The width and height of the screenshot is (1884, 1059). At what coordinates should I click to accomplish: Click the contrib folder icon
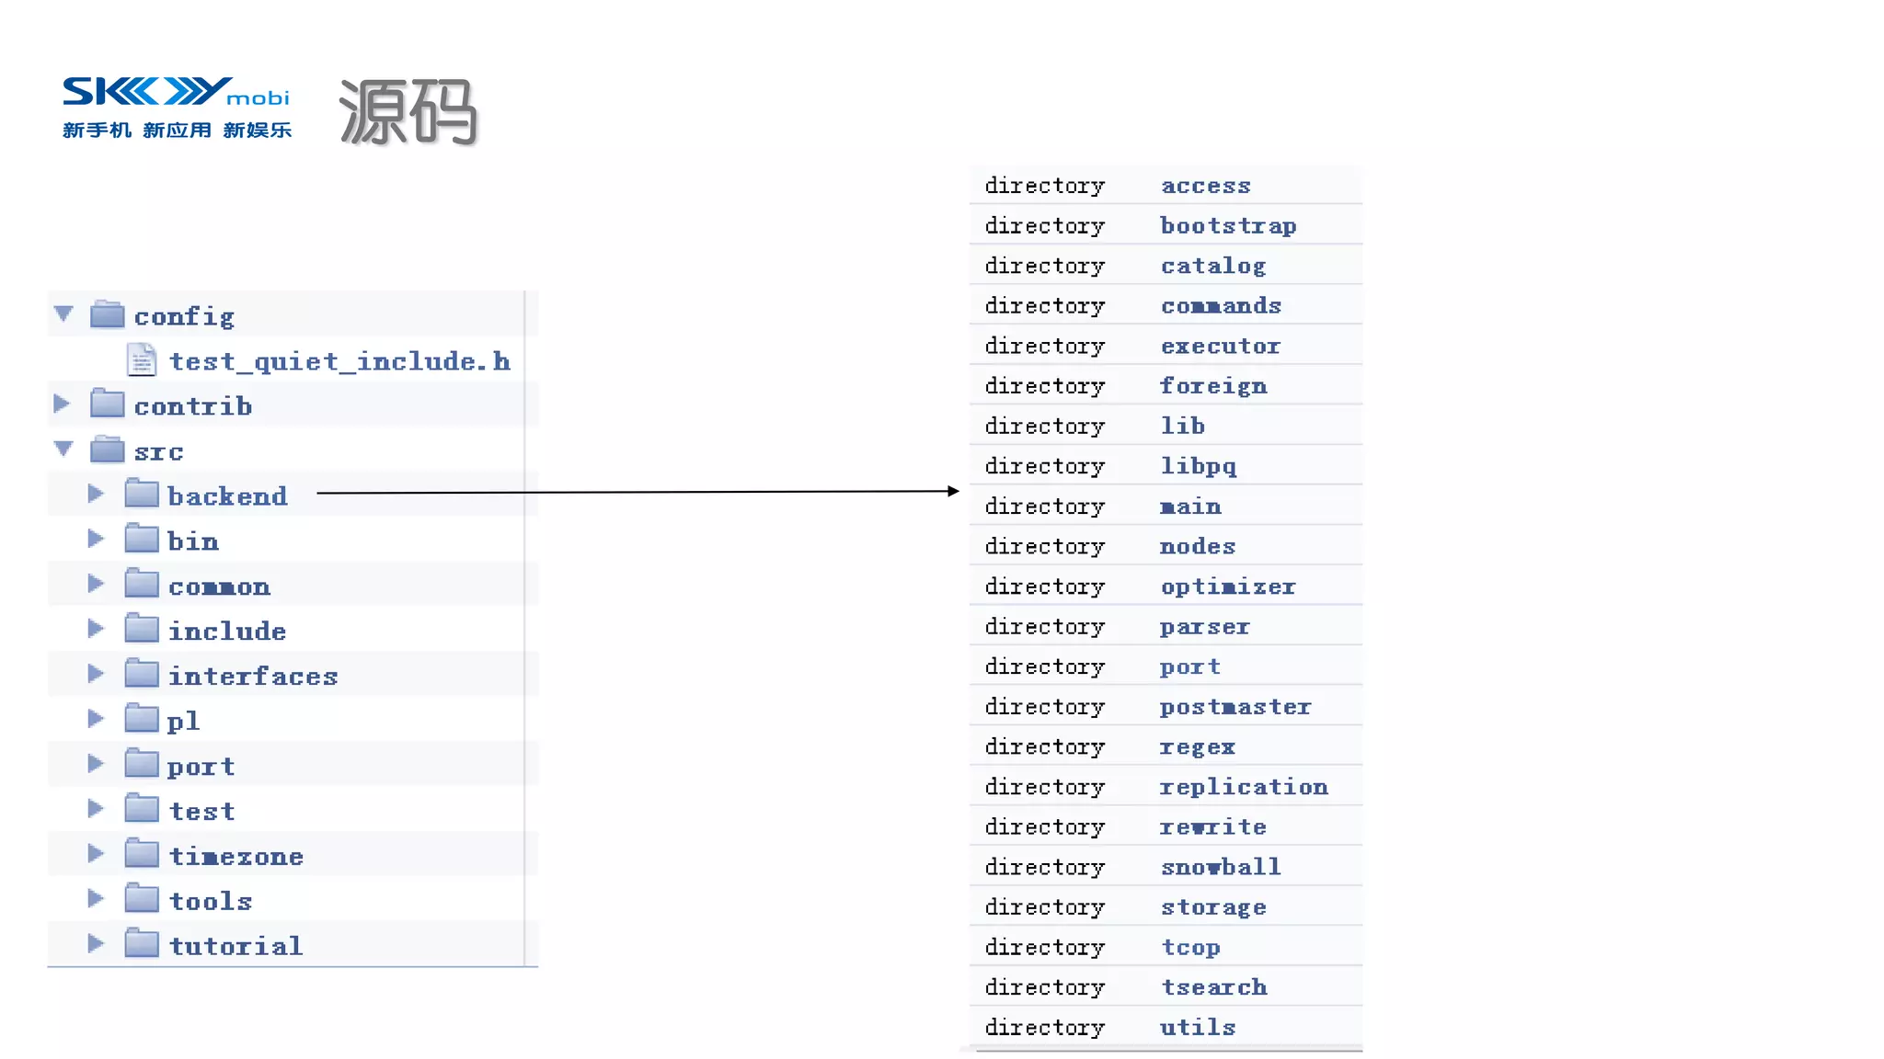(x=108, y=404)
